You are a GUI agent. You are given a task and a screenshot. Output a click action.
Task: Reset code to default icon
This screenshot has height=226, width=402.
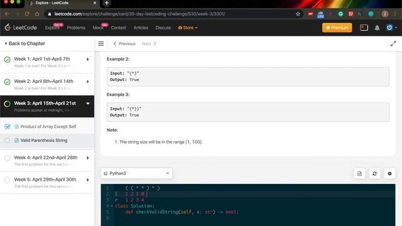[x=374, y=173]
